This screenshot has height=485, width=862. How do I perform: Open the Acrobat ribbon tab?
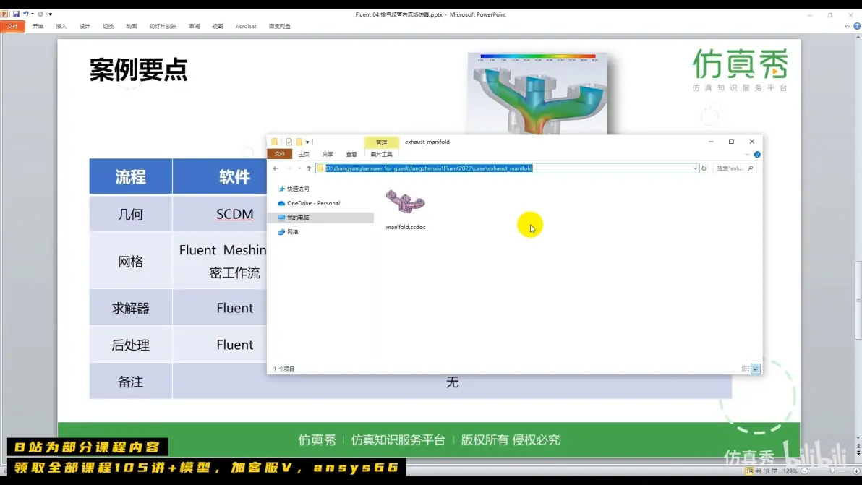(x=246, y=26)
